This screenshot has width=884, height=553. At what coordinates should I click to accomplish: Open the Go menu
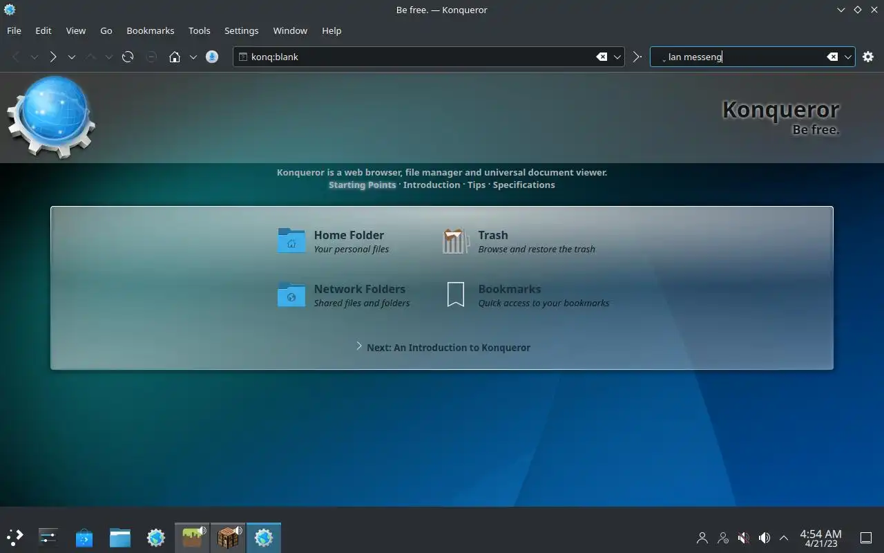pyautogui.click(x=106, y=30)
